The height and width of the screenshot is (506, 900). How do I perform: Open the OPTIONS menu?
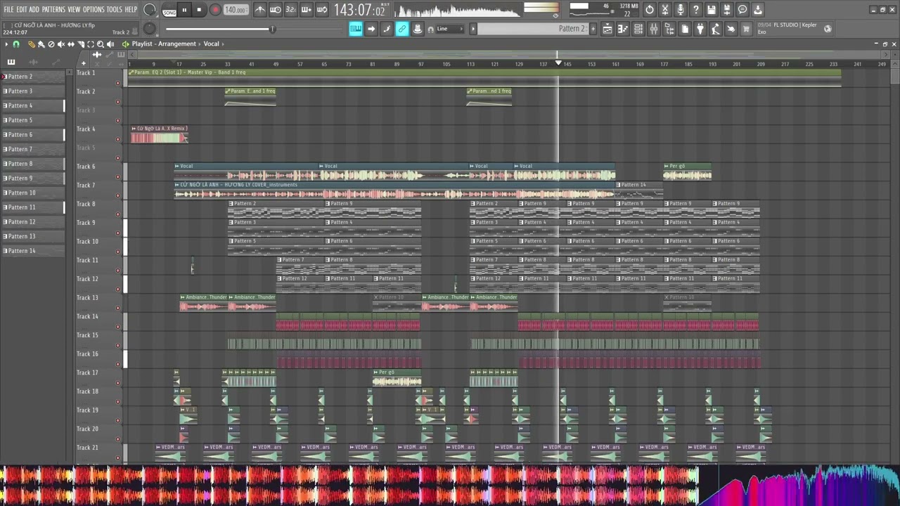pos(94,9)
